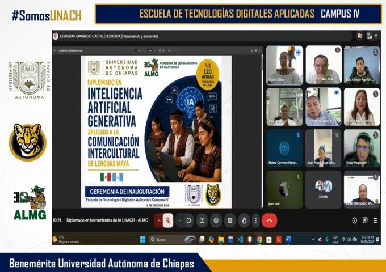Open the notification bell in the taskbar
Image resolution: width=386 pixels, height=272 pixels.
point(377,240)
